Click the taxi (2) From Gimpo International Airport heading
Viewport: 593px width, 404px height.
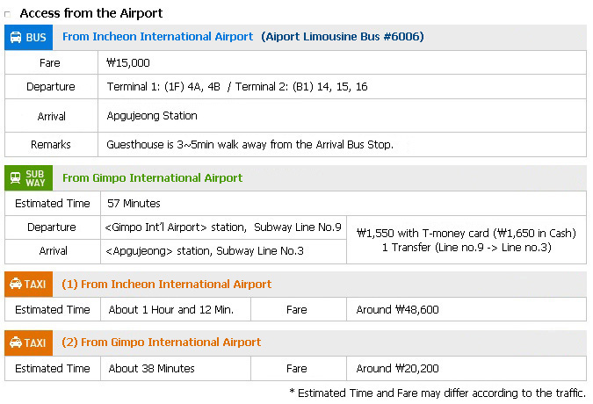[161, 343]
